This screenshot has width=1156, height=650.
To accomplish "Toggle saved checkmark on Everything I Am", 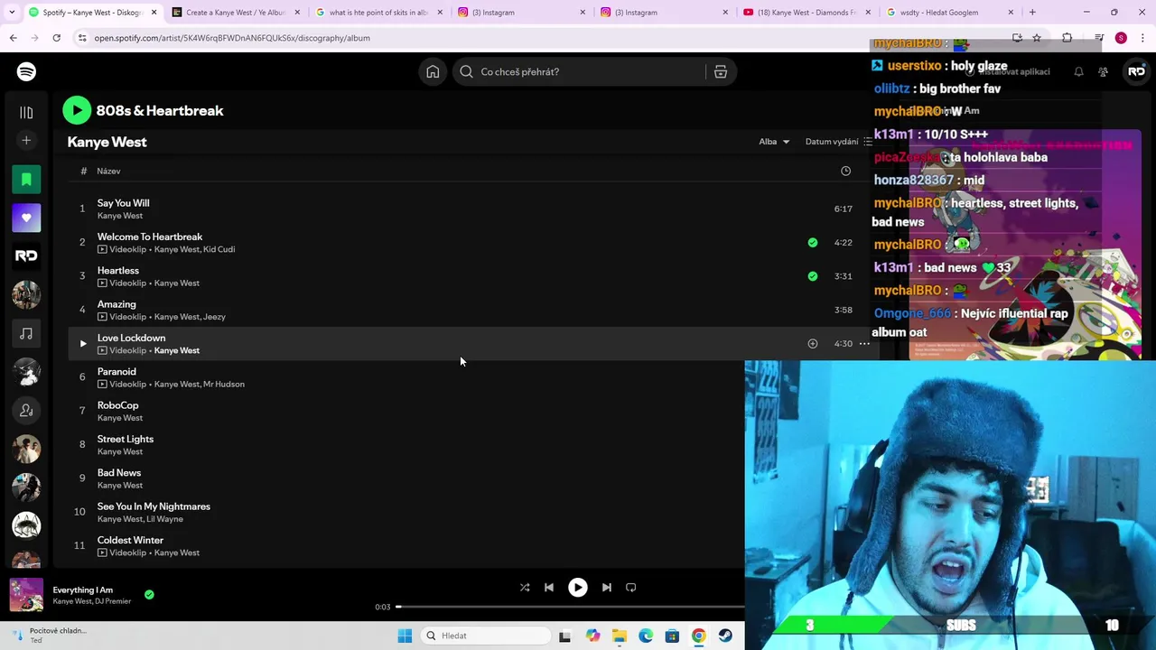I will tap(149, 595).
